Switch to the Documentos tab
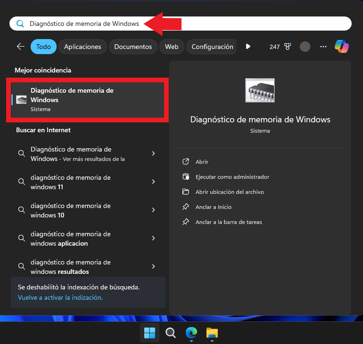 [133, 47]
